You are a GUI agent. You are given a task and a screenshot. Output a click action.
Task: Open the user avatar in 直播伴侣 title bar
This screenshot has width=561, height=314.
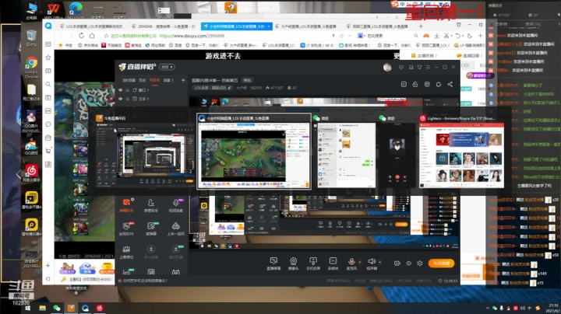tap(387, 67)
